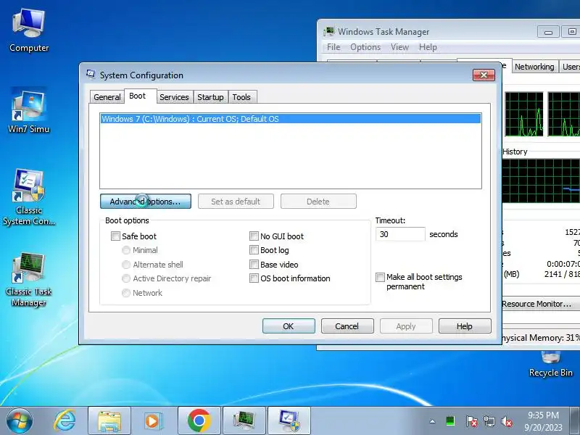Screen dimensions: 580x435
Task: Select Active Directory repair radio button
Action: 126,278
